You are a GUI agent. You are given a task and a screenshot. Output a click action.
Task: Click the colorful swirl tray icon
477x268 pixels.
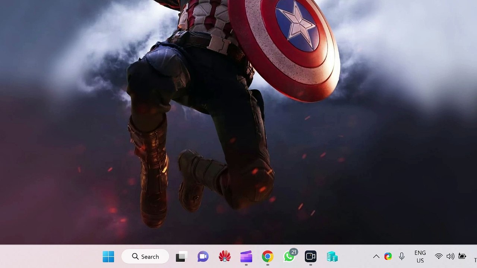point(388,256)
